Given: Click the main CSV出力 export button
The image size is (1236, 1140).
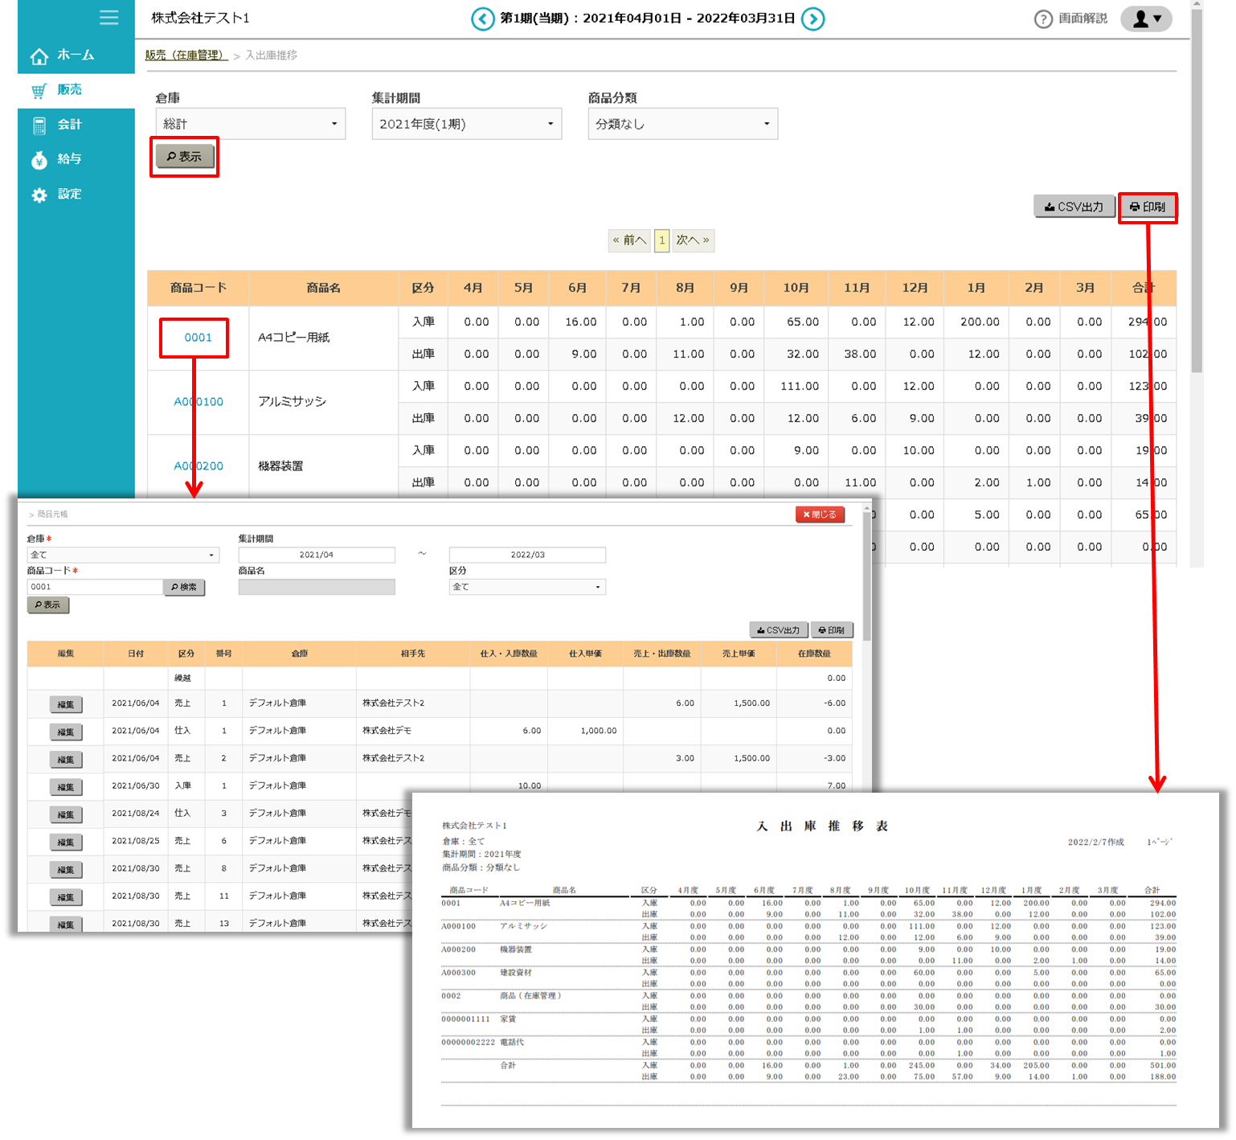Looking at the screenshot, I should pyautogui.click(x=1074, y=207).
